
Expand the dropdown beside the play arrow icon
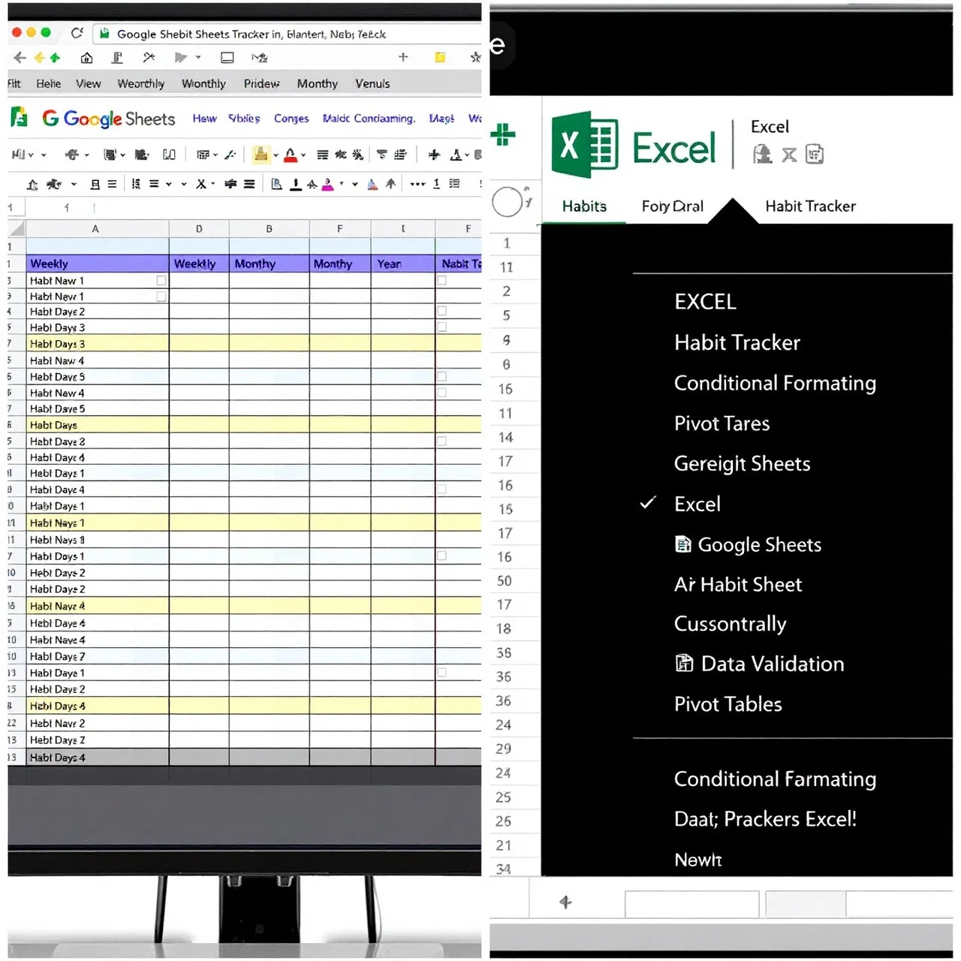click(x=198, y=58)
